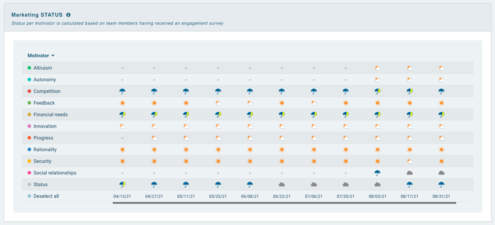Click the thunderstorm icon for Competition on 08/17/21

point(409,91)
